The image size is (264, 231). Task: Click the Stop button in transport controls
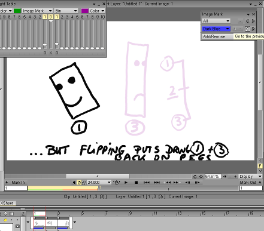[x=136, y=182]
